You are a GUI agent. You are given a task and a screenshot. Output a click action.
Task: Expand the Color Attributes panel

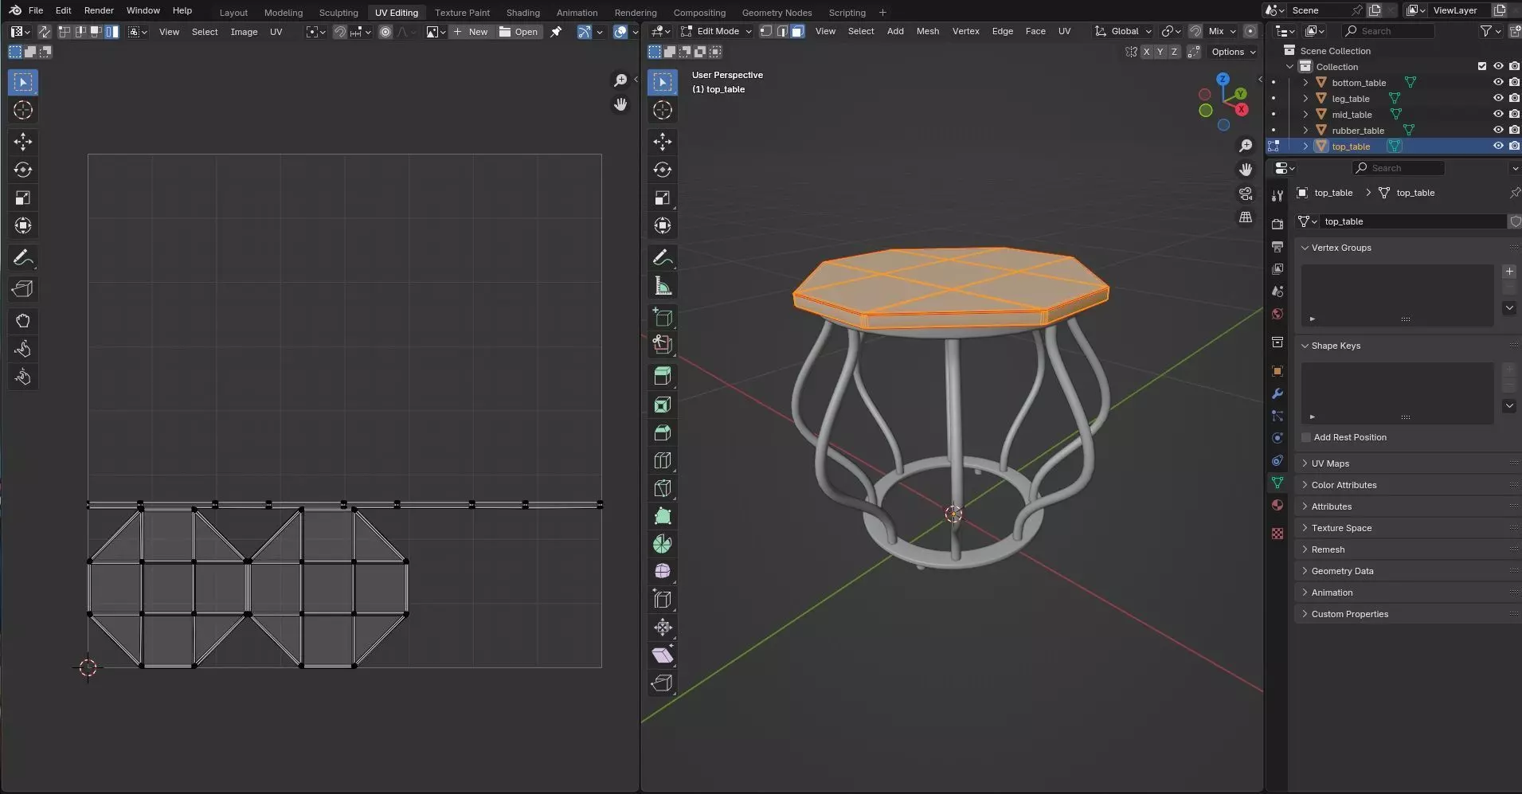(x=1344, y=485)
